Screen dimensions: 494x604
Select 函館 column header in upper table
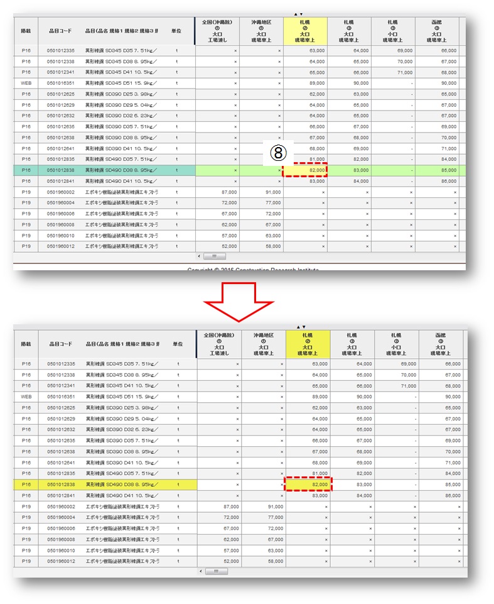click(x=437, y=31)
